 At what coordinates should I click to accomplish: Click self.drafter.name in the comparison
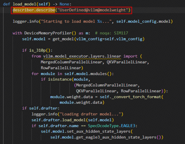click(58, 126)
